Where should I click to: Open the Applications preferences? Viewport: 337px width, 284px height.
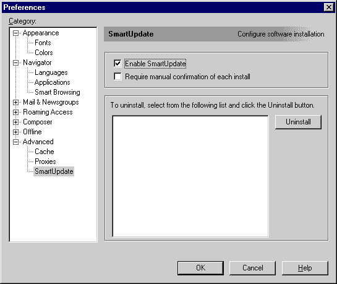(x=52, y=82)
